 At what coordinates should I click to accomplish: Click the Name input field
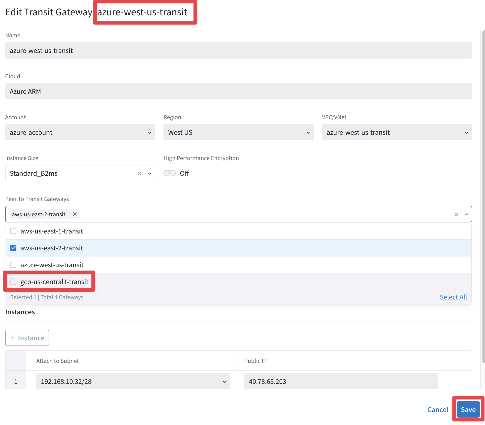pos(238,50)
